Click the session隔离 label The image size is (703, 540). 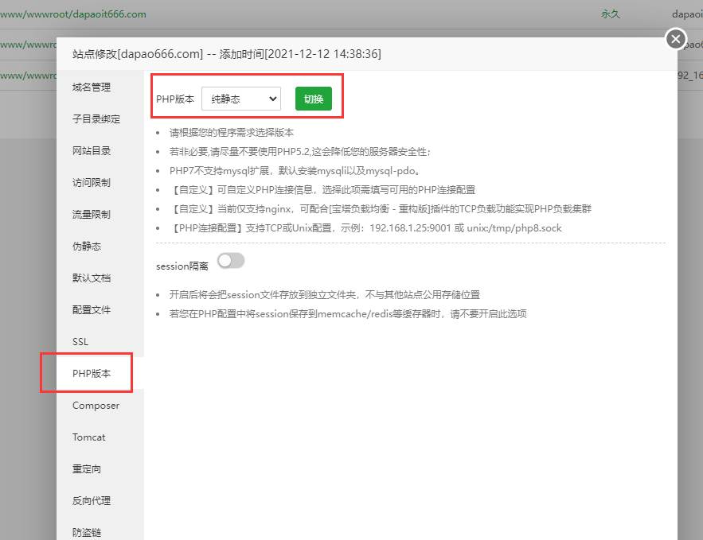[x=182, y=266]
